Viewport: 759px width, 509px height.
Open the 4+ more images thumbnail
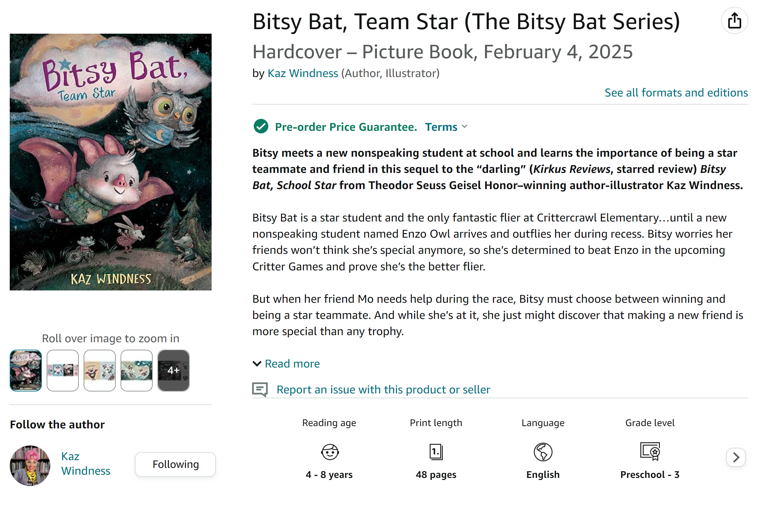(x=173, y=370)
